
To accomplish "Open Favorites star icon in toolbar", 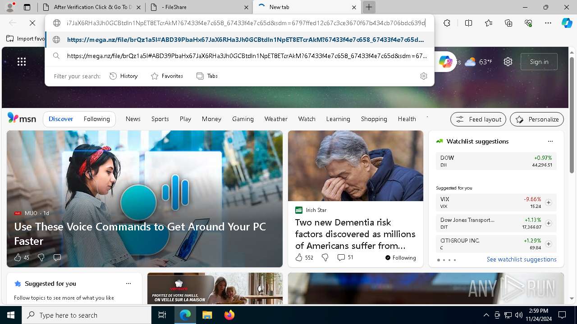I will tap(489, 23).
